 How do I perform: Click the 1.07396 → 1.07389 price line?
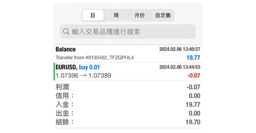83,76
